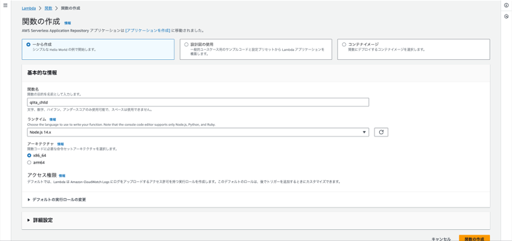Select the 一から作成 option
Viewport: 512px width, 241px height.
click(x=98, y=50)
